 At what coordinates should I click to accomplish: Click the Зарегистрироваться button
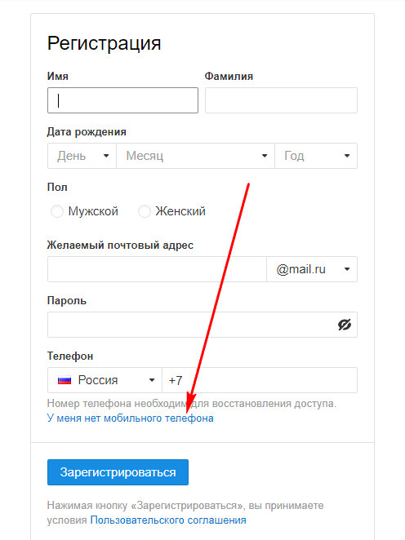[118, 472]
